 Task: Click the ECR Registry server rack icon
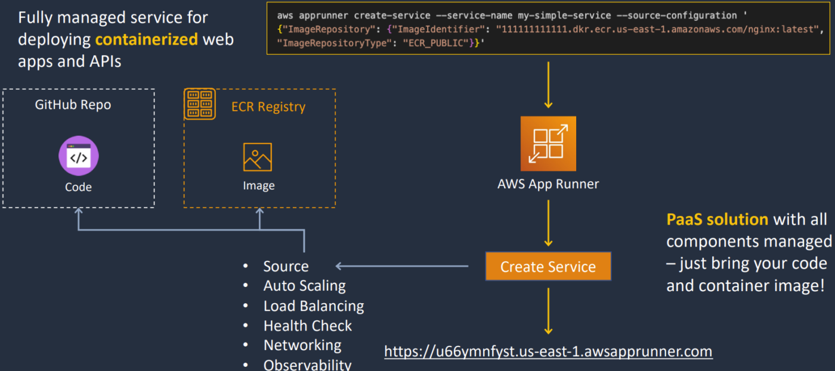coord(200,104)
